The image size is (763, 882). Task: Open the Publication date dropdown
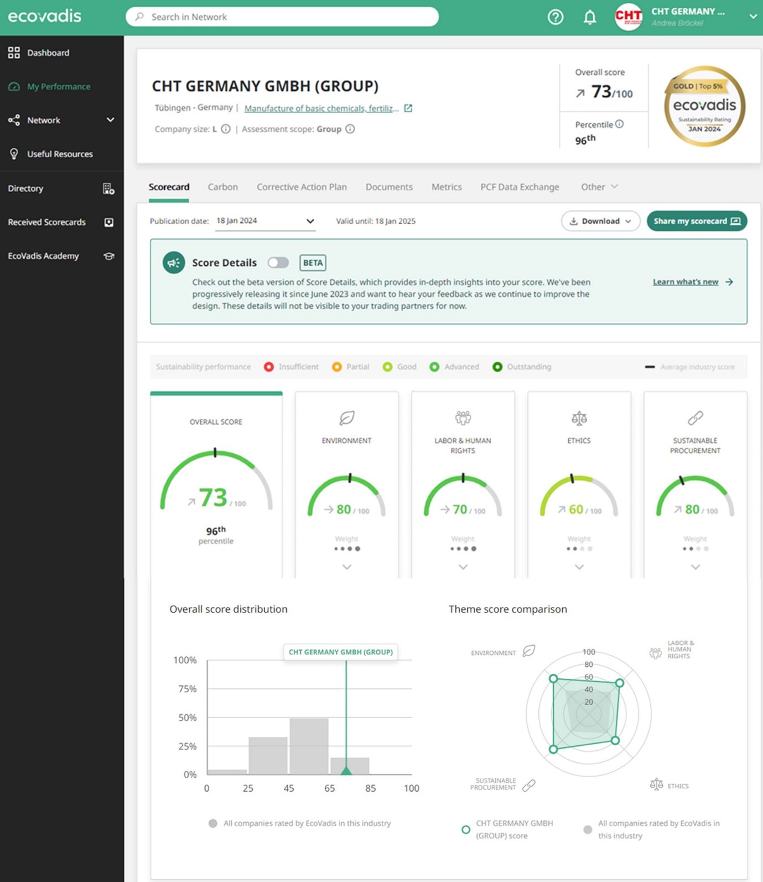[x=265, y=221]
